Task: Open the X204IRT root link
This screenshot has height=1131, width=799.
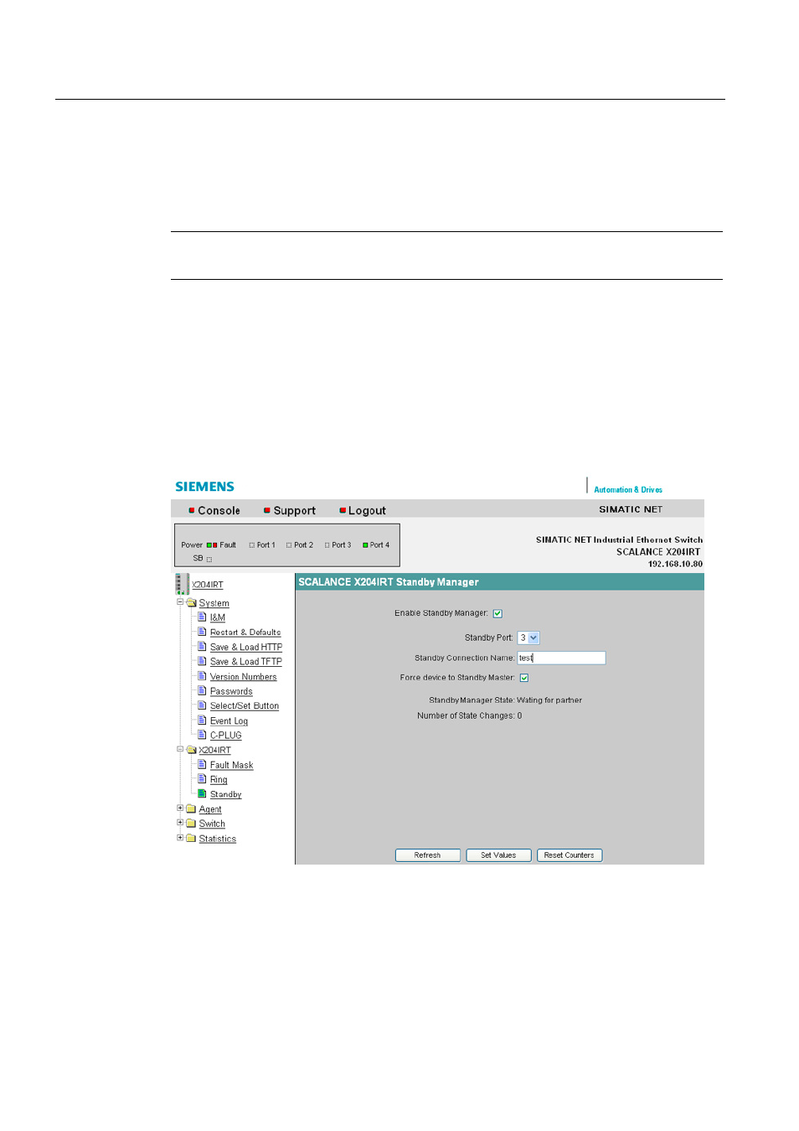Action: (208, 585)
